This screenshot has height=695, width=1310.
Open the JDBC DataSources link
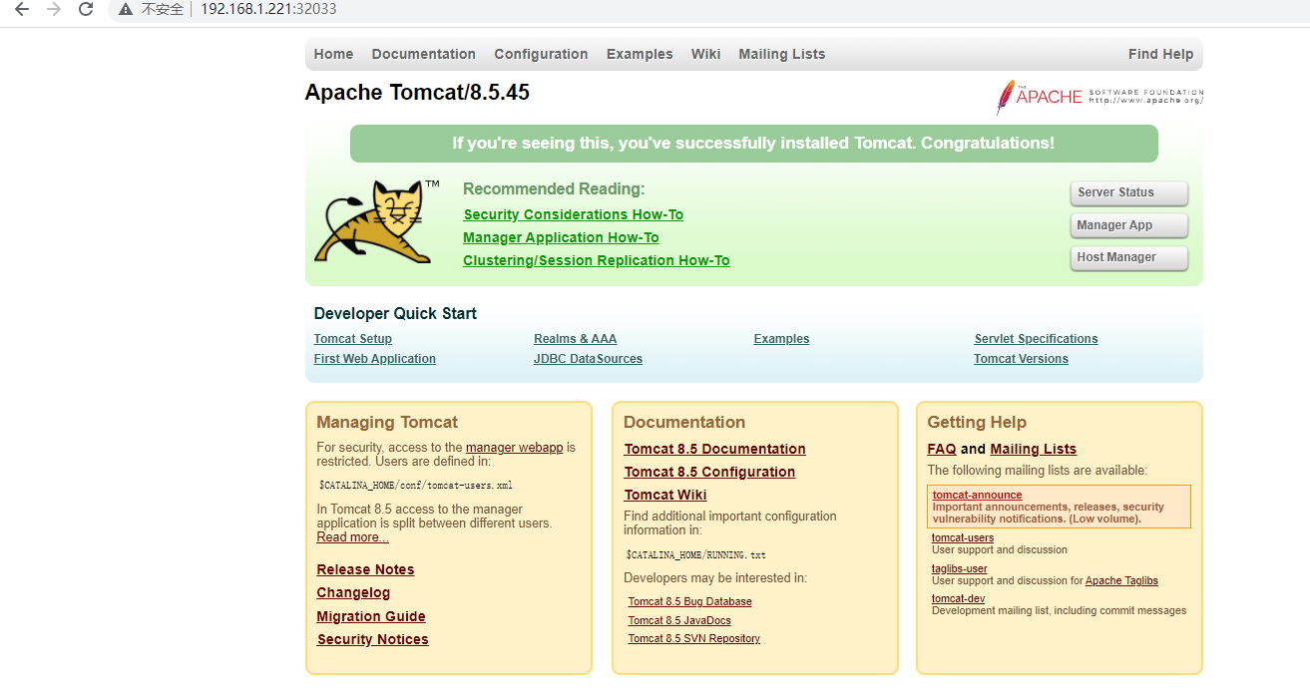coord(589,359)
